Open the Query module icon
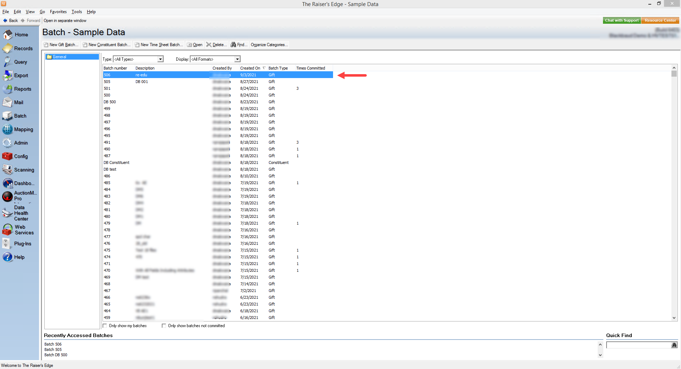 [8, 62]
